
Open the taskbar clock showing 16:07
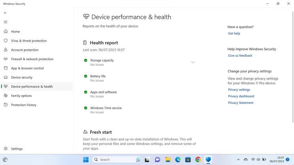277,159
